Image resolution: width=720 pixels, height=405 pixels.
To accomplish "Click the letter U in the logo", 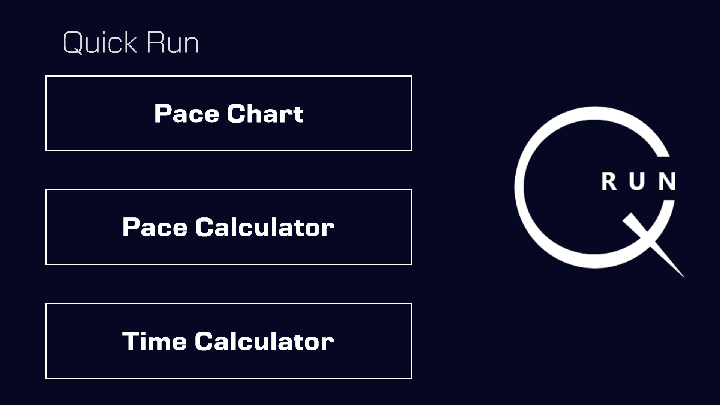I will tap(637, 181).
